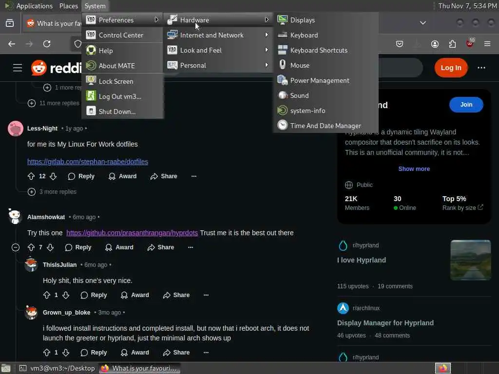Screen dimensions: 499x374
Task: Lock Screen from System menu
Action: point(122,81)
